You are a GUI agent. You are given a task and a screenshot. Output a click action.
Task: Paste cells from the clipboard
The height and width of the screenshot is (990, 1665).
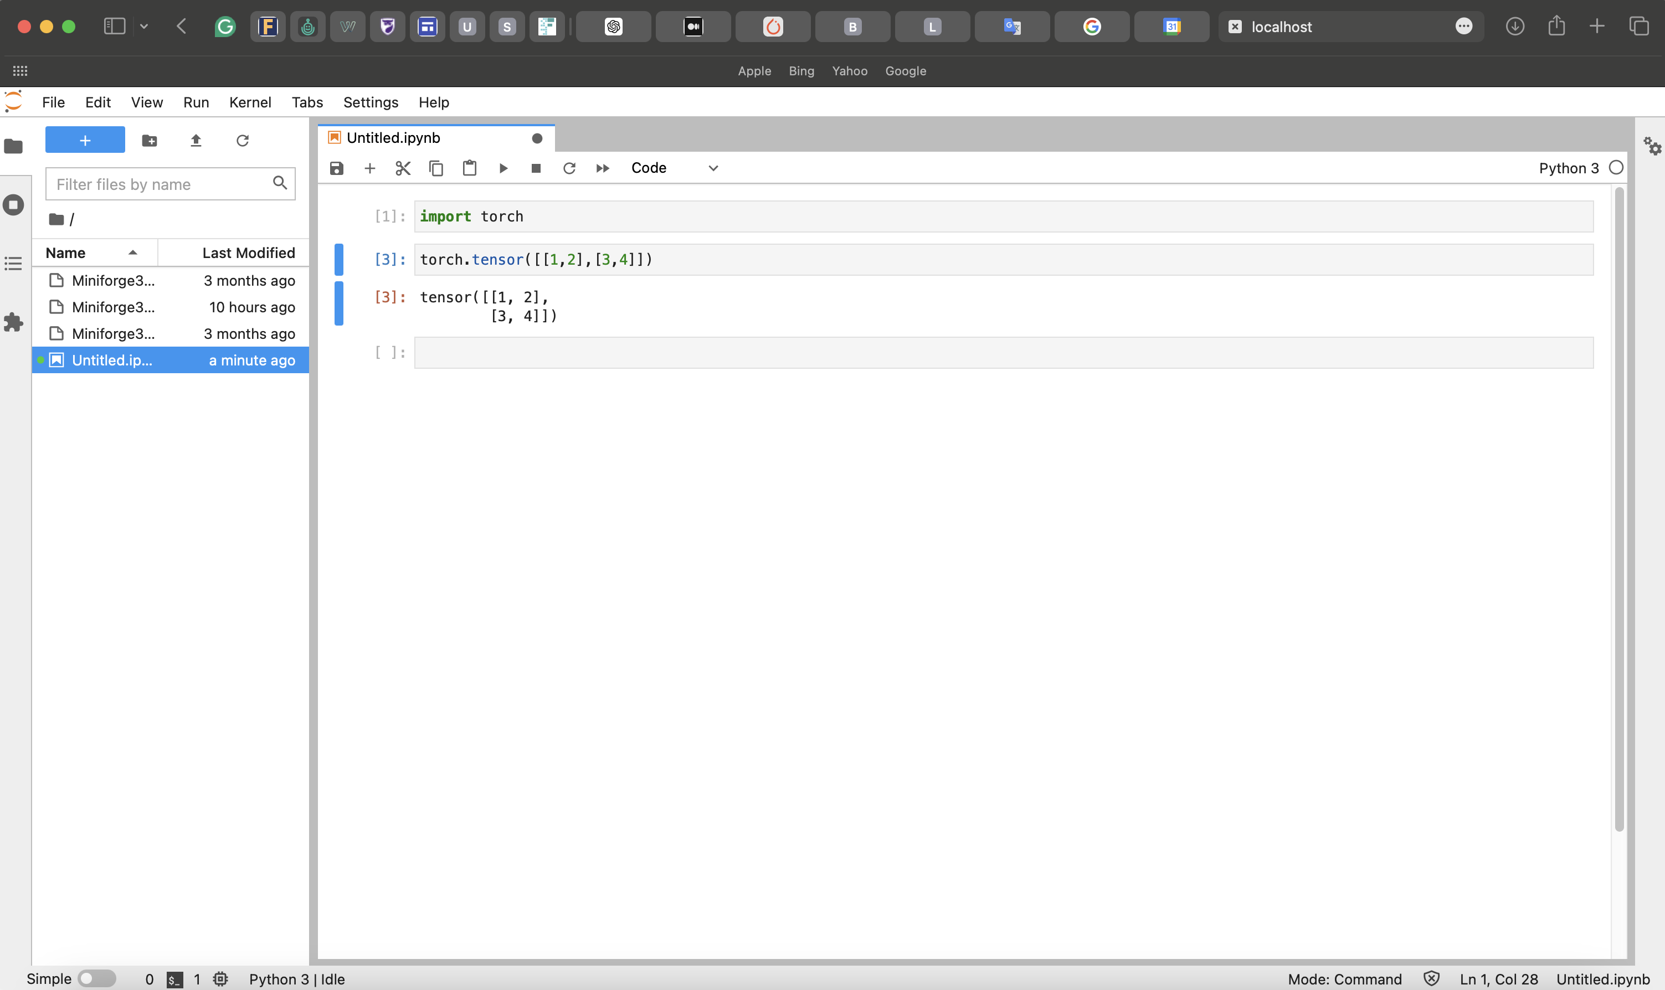tap(470, 168)
